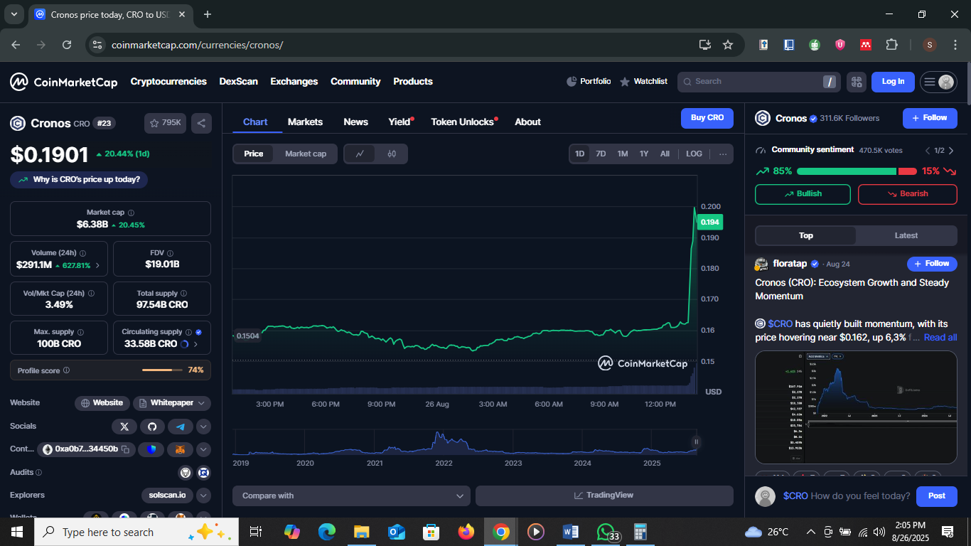Select the 7D time range
This screenshot has width=971, height=546.
point(601,154)
